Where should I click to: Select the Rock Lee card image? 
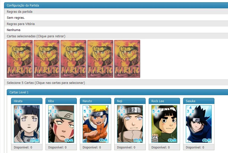[x=164, y=124]
